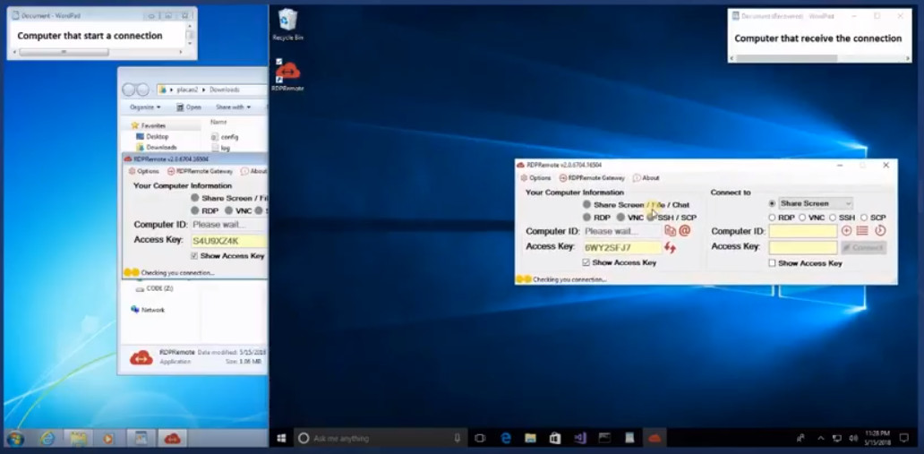Select the VNC radio button under Connect to
The image size is (924, 454).
[802, 218]
